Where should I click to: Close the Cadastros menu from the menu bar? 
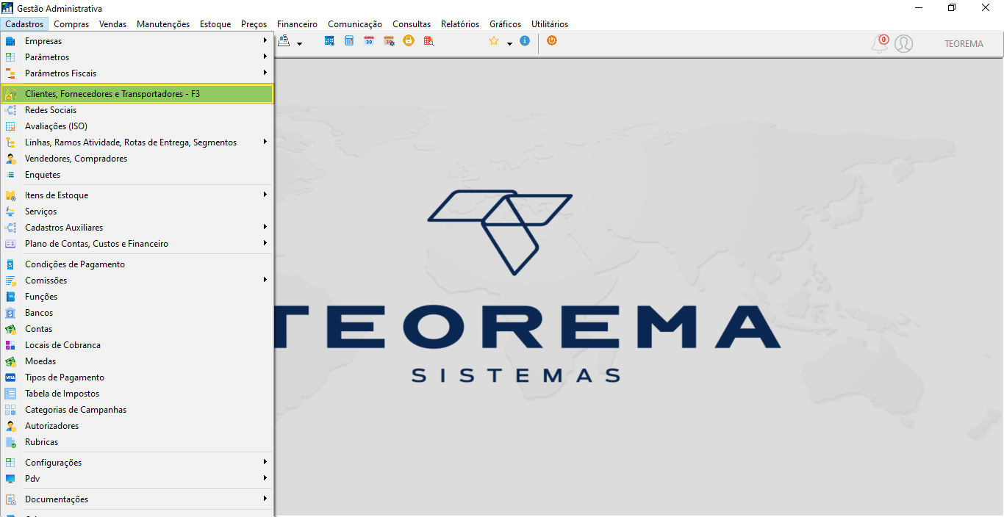point(24,24)
